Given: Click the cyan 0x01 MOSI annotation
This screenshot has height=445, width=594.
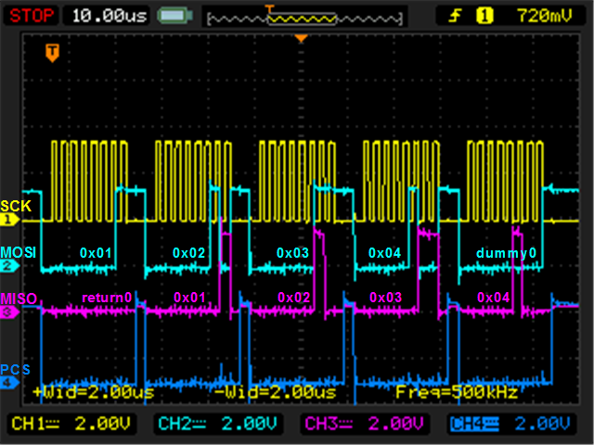Looking at the screenshot, I should (96, 253).
